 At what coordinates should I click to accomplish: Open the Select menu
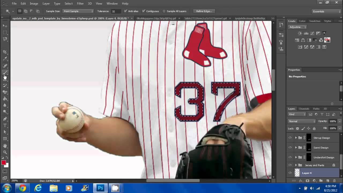[69, 3]
